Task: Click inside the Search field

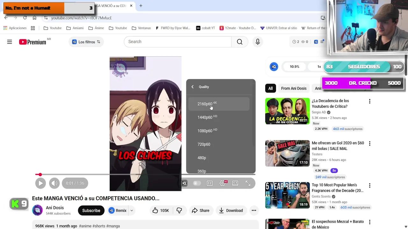Action: coord(178,42)
